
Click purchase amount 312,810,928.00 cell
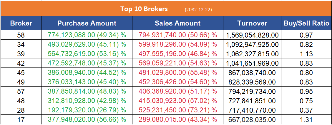[x=87, y=101]
